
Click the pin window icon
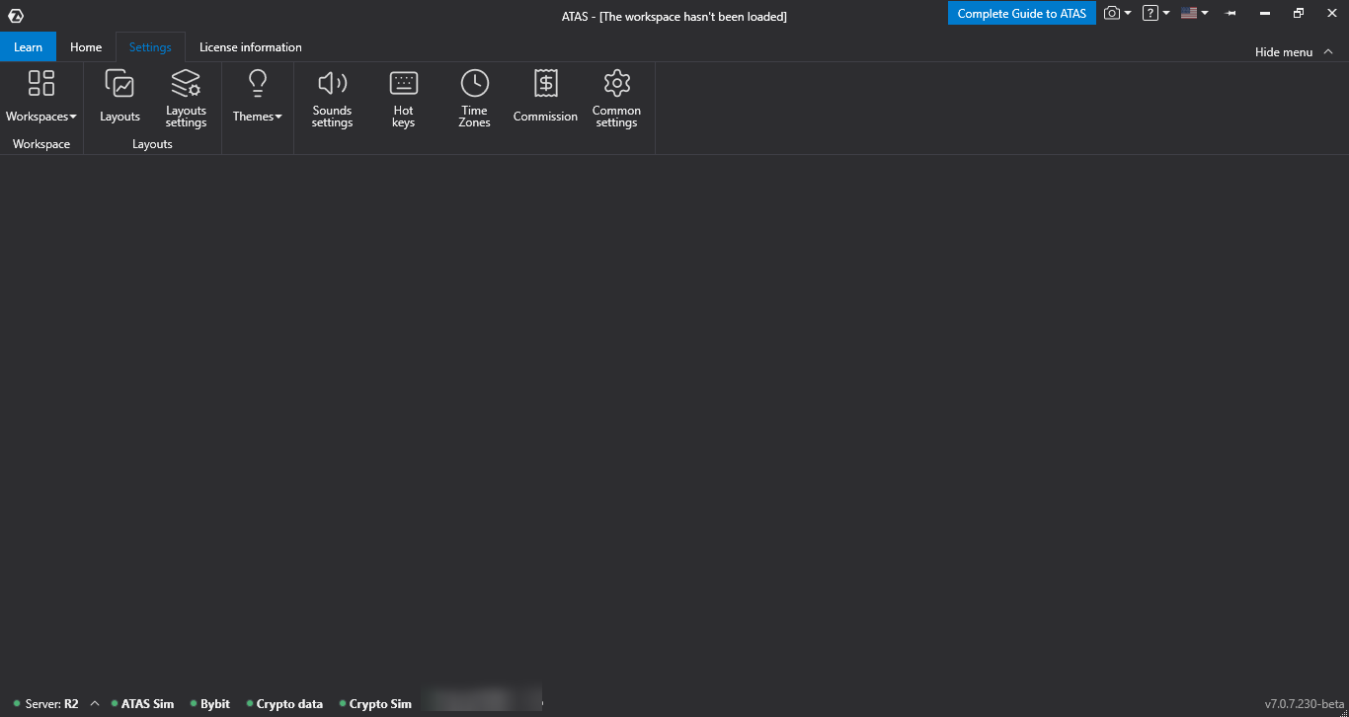click(x=1230, y=14)
